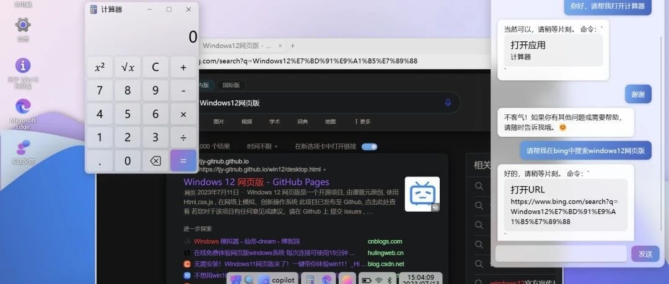Open the 图片 images search tab
The height and width of the screenshot is (284, 669).
[219, 121]
